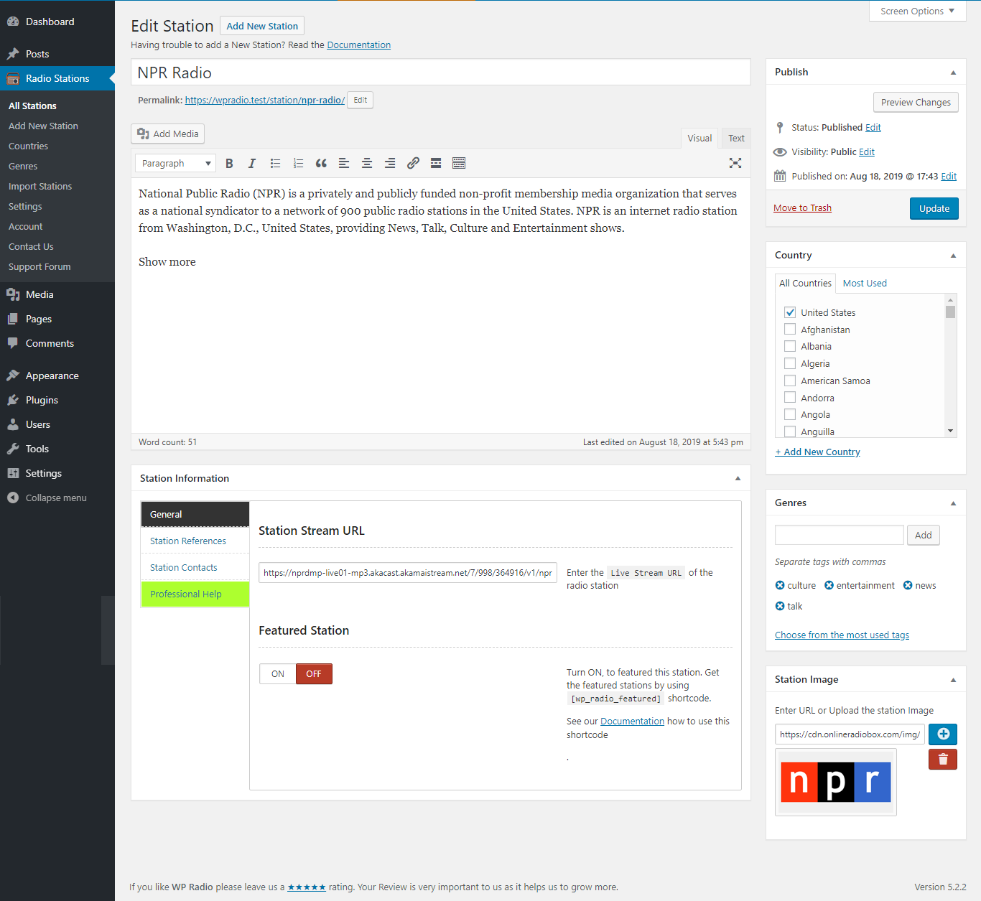Toggle the toolbar (kitchen sink) icon
The height and width of the screenshot is (901, 981).
pos(459,164)
